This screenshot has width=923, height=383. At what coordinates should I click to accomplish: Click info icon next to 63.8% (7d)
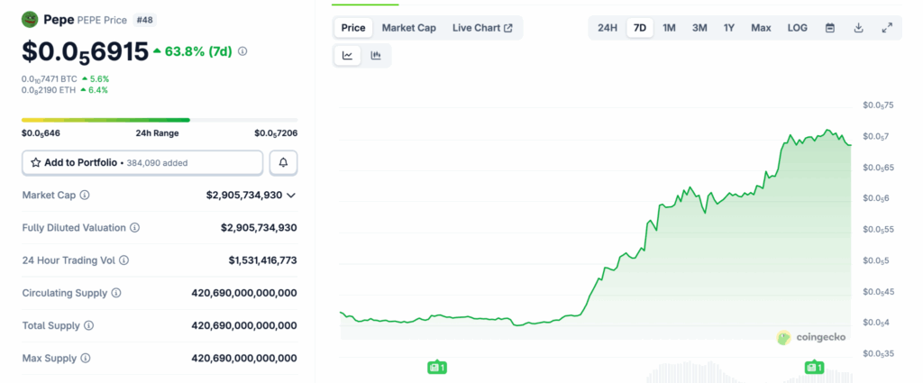(242, 51)
